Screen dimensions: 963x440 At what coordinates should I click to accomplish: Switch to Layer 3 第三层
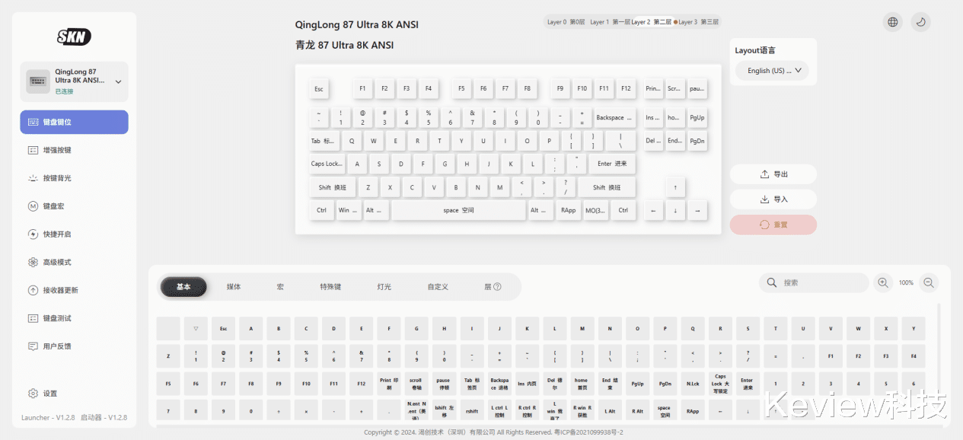pos(697,22)
